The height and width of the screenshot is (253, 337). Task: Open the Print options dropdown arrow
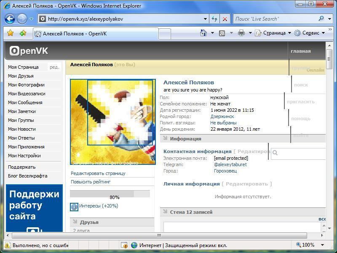coord(250,33)
